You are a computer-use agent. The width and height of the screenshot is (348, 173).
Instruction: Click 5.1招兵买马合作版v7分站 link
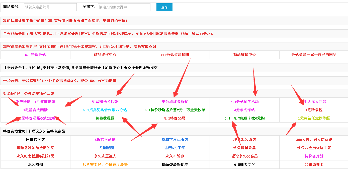coord(105,110)
